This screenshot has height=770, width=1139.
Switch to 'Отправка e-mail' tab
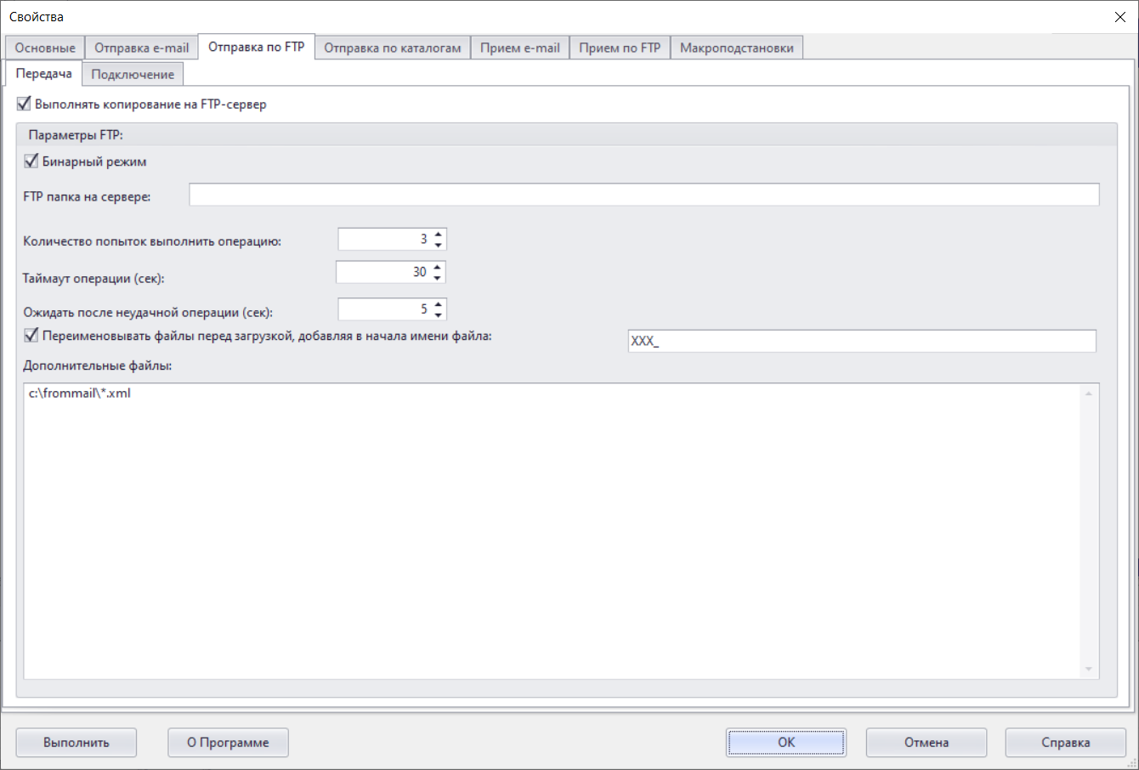(x=142, y=48)
